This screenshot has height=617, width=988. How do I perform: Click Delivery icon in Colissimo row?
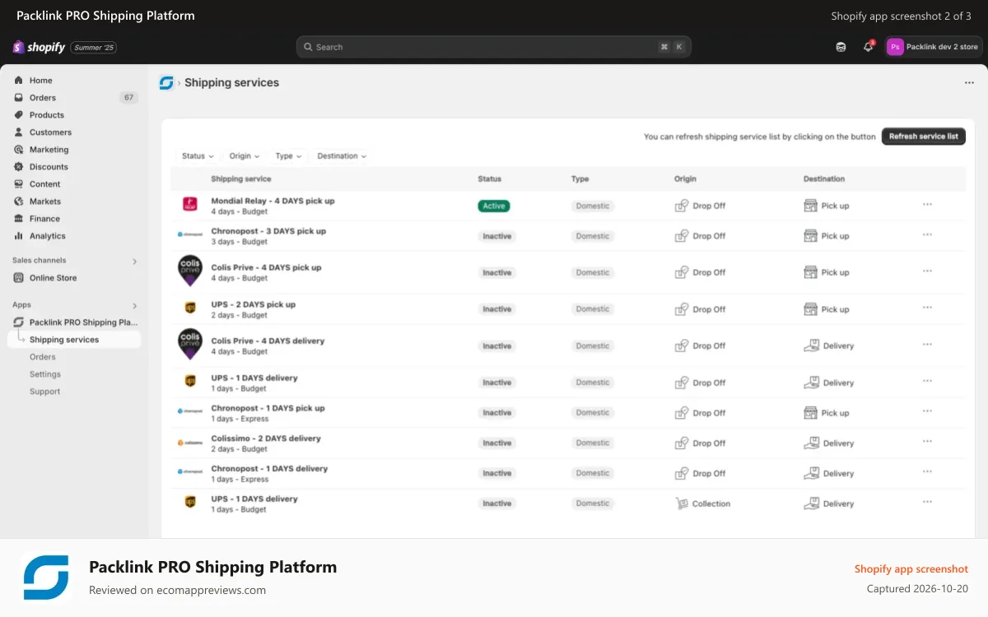point(812,443)
